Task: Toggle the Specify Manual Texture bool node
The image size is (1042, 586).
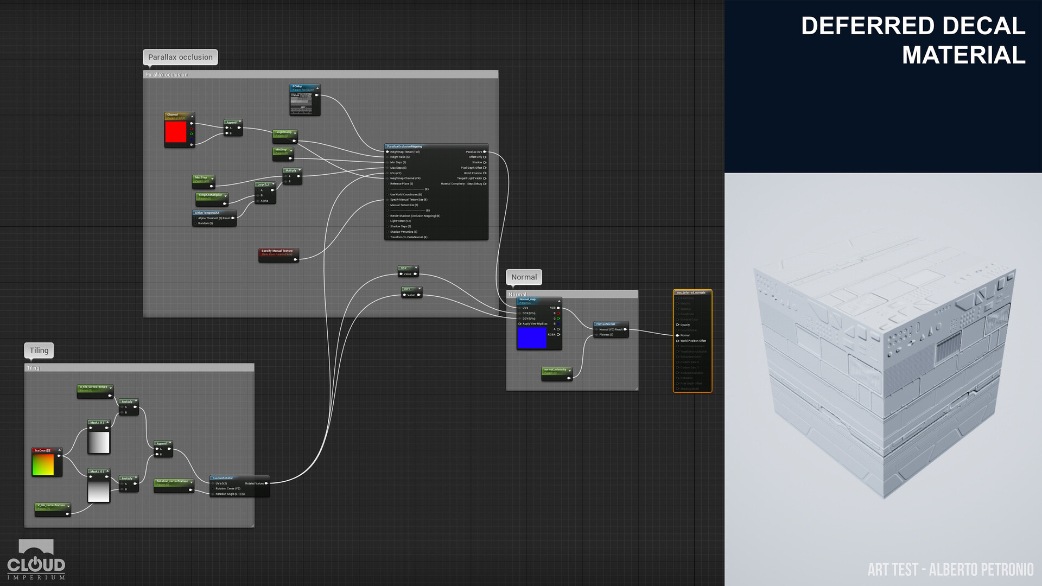Action: coord(277,253)
